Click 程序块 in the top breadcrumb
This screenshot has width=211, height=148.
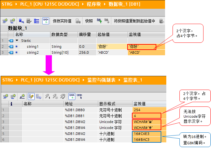(x=94, y=4)
